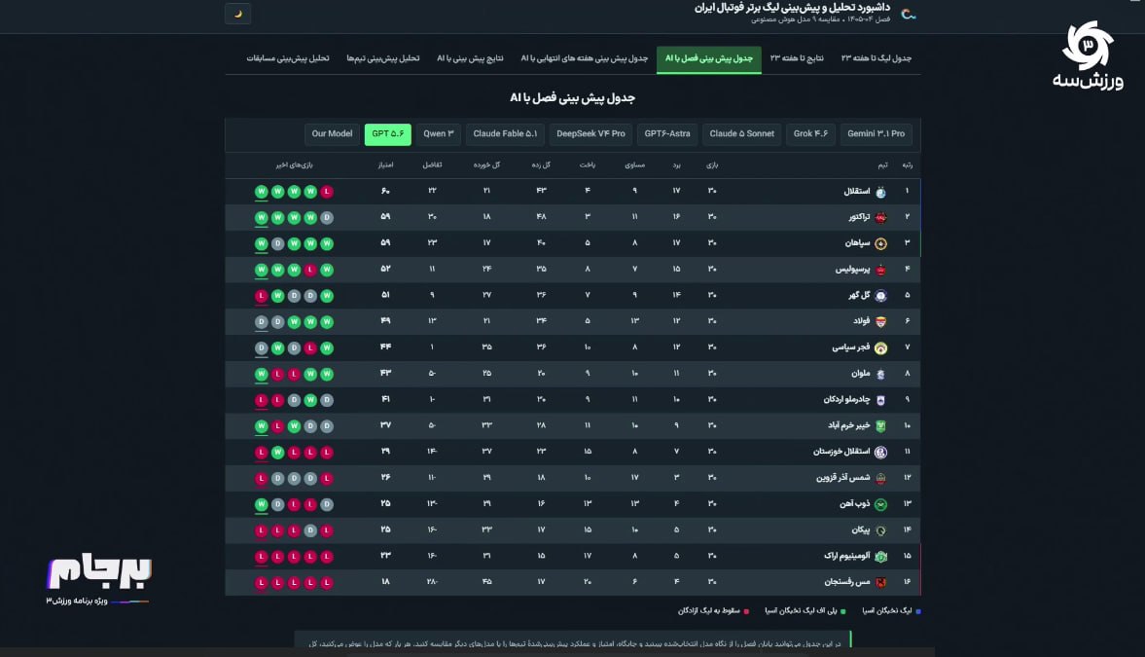Click the red L badge in گل گهر's row

click(x=261, y=296)
